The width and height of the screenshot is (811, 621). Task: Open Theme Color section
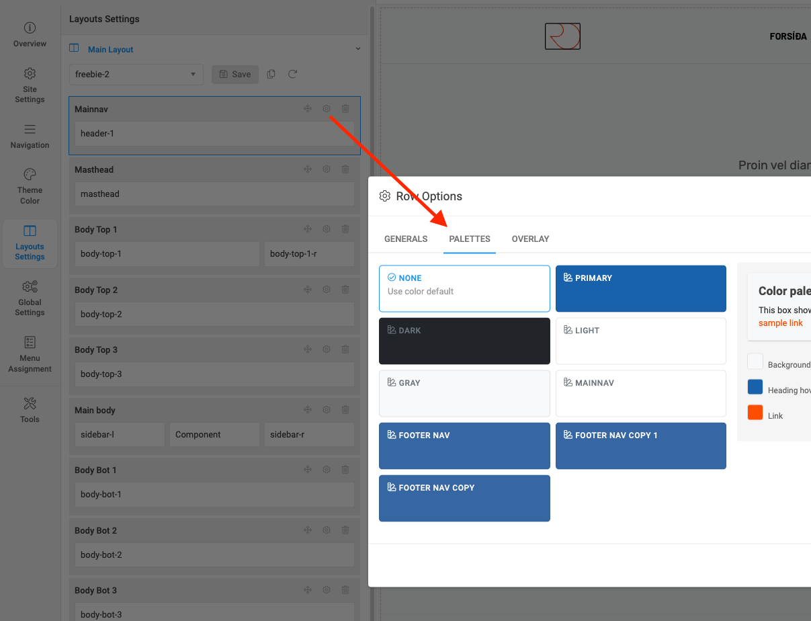point(30,187)
